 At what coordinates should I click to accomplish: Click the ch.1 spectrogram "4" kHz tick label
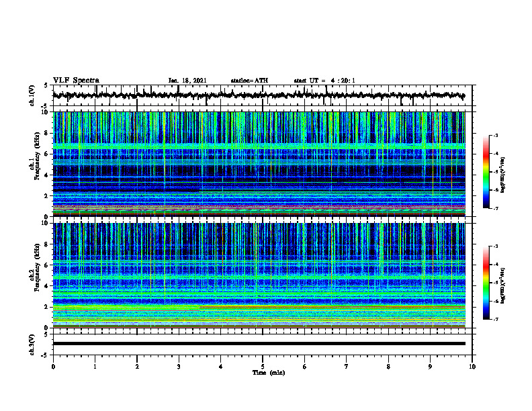(x=46, y=175)
